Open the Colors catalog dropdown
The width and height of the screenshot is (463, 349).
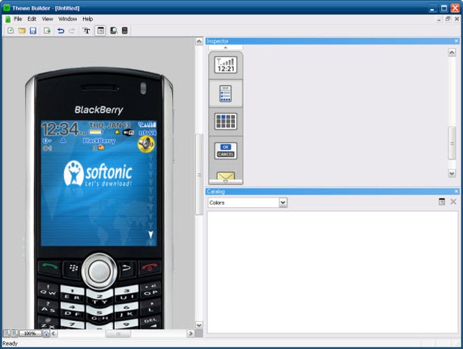(x=283, y=202)
